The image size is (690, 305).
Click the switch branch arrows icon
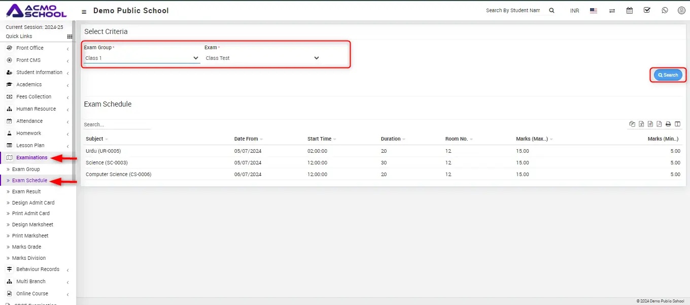tap(612, 11)
